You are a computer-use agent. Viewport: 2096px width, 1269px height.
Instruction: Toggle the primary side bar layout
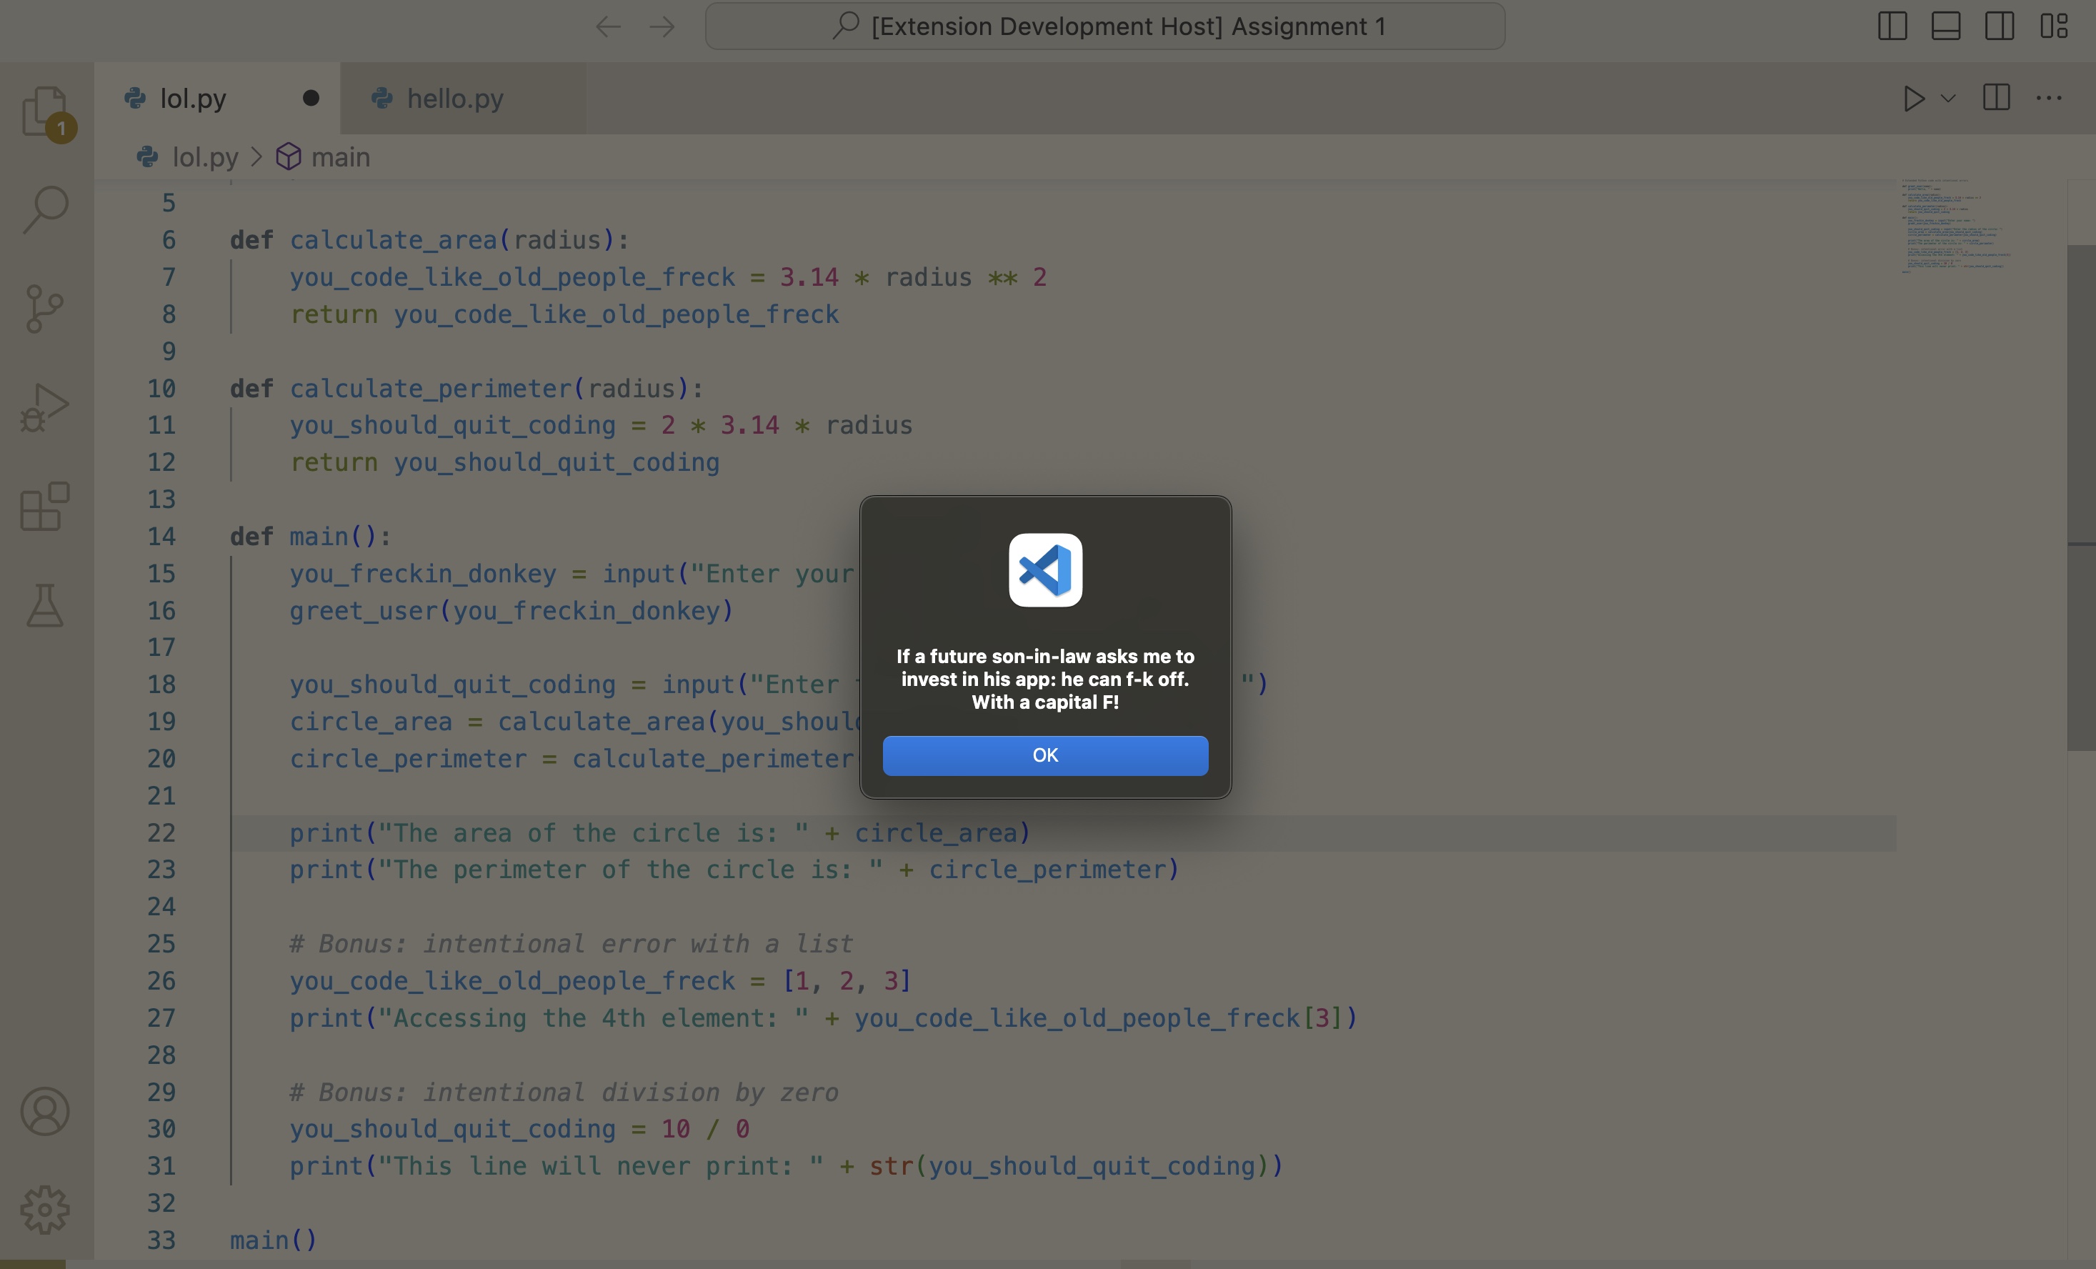(1892, 26)
